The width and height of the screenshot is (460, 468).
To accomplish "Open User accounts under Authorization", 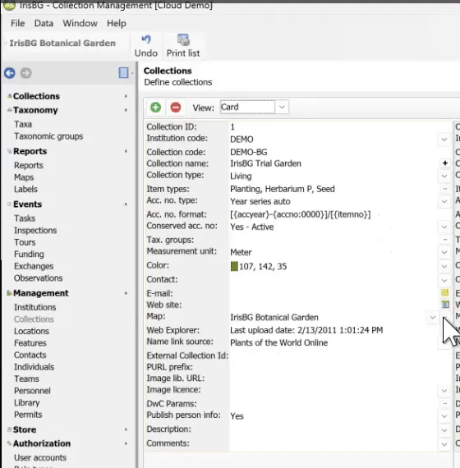I will point(40,457).
